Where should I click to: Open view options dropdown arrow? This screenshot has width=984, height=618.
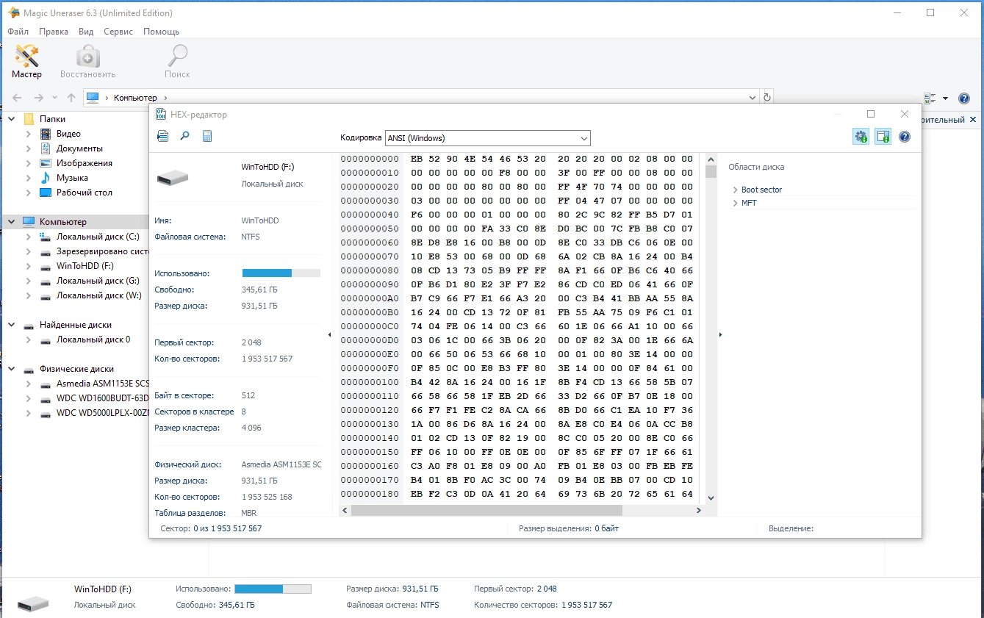click(x=945, y=98)
